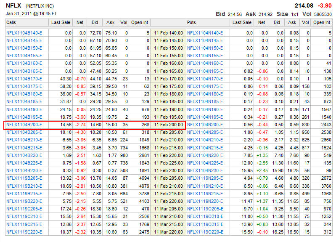
Task: Click the Calls column header
Action: pyautogui.click(x=12, y=22)
